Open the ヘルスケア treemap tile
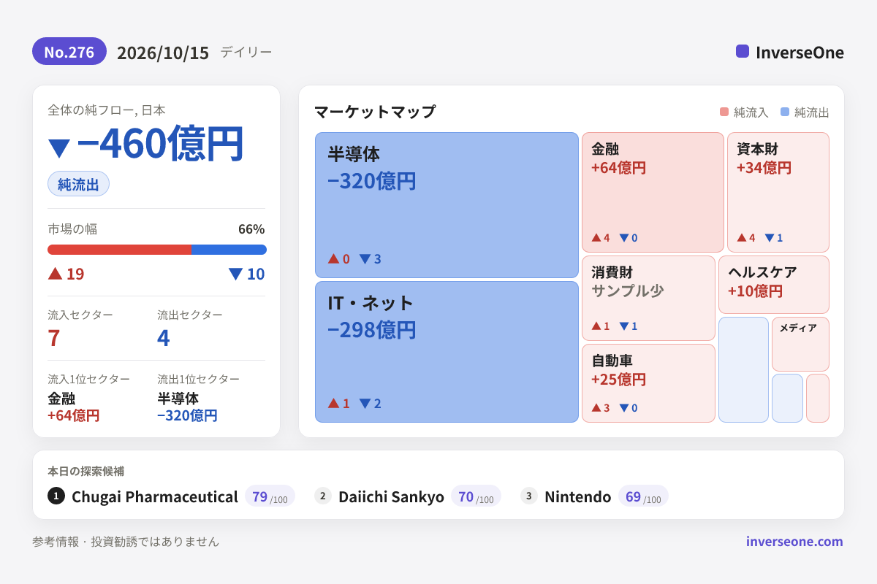Image resolution: width=877 pixels, height=584 pixels. coord(774,285)
